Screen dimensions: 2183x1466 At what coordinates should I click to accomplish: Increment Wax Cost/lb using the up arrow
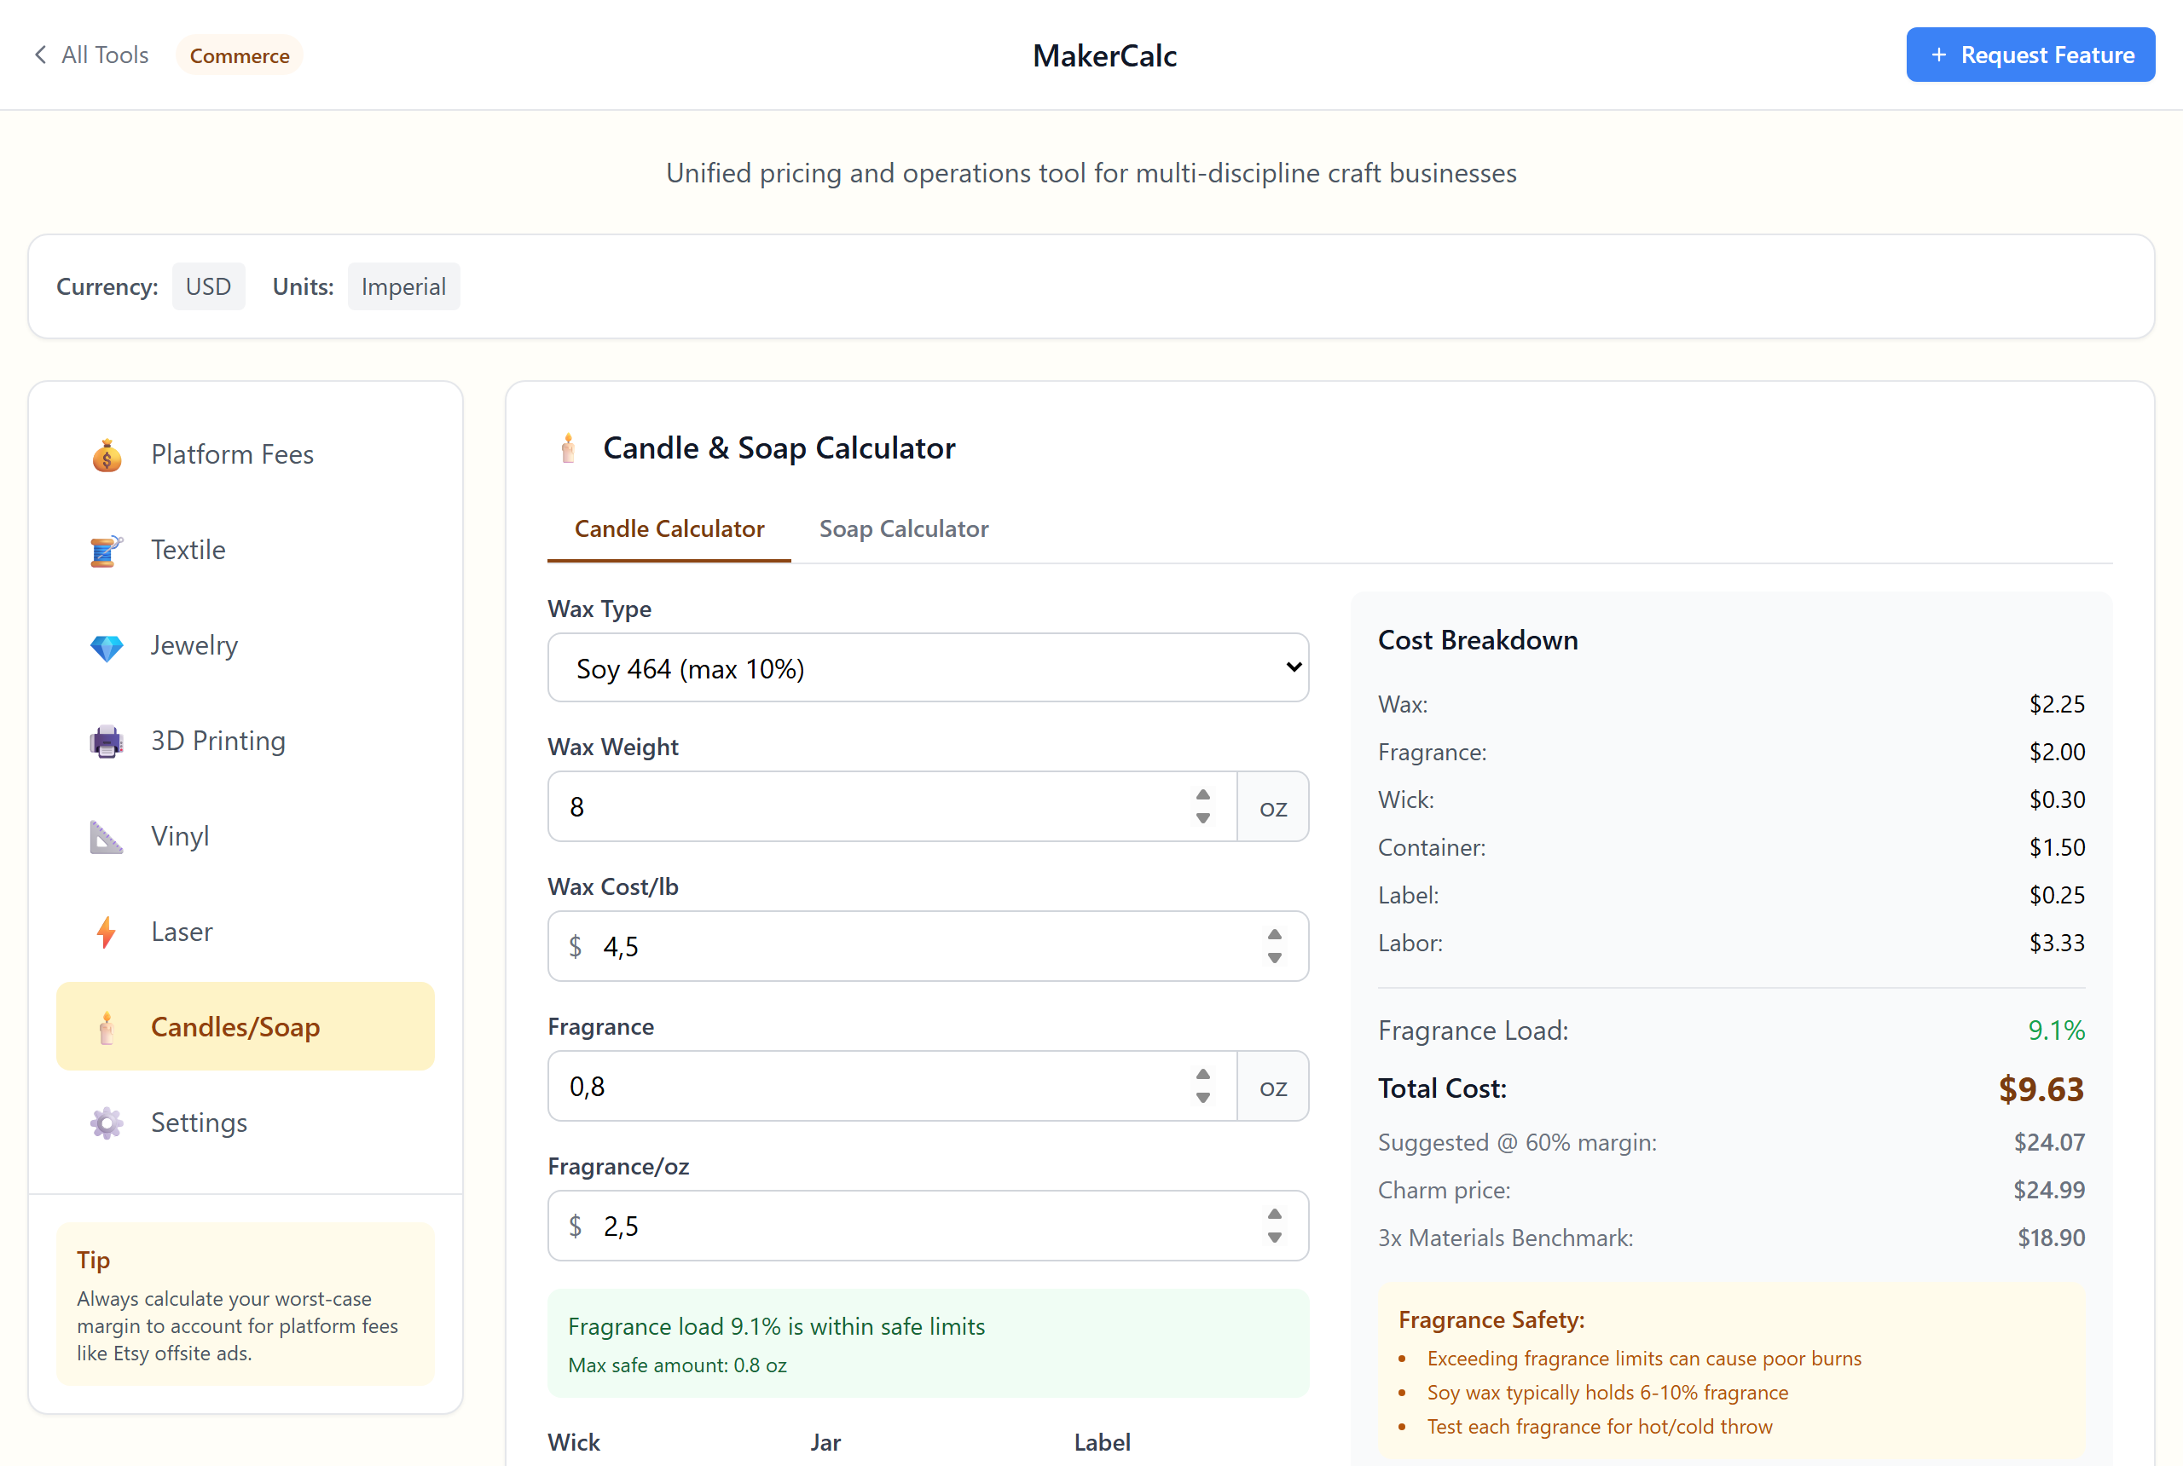tap(1274, 933)
